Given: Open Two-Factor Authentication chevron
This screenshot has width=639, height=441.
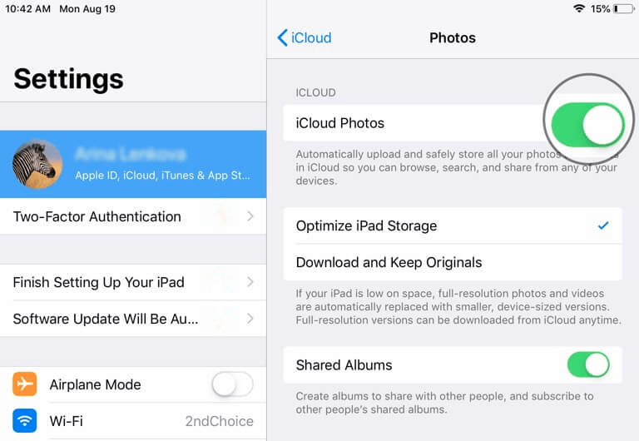Looking at the screenshot, I should (x=250, y=216).
